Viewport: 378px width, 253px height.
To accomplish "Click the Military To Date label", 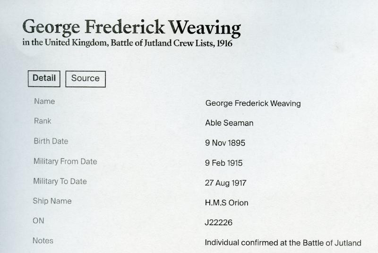I will coord(60,181).
